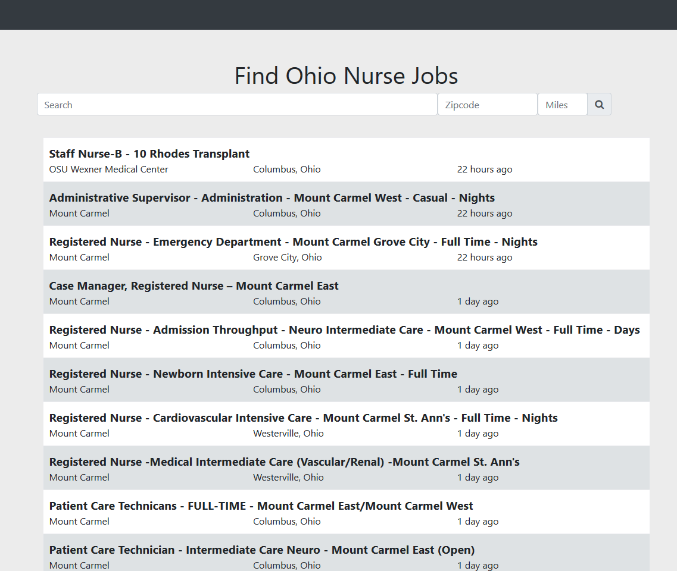Click Columbus, Ohio in Staff Nurse-B row

click(x=286, y=170)
